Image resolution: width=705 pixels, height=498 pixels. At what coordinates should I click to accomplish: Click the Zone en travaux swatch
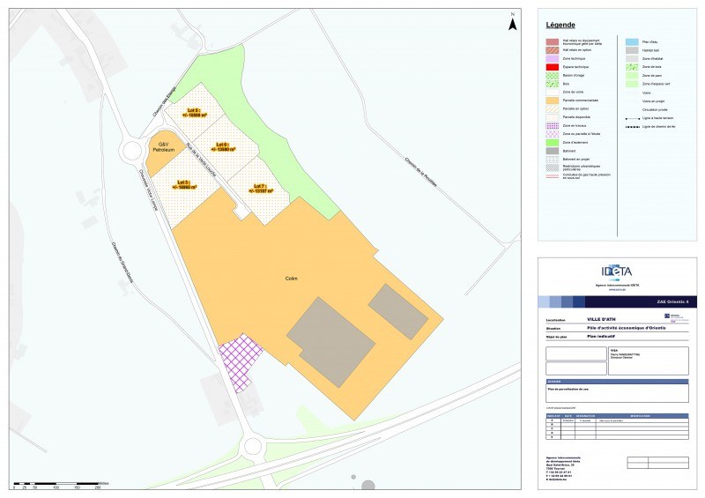tap(553, 126)
